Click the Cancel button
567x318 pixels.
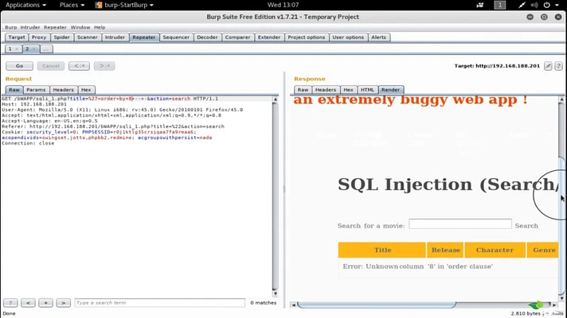tap(51, 66)
